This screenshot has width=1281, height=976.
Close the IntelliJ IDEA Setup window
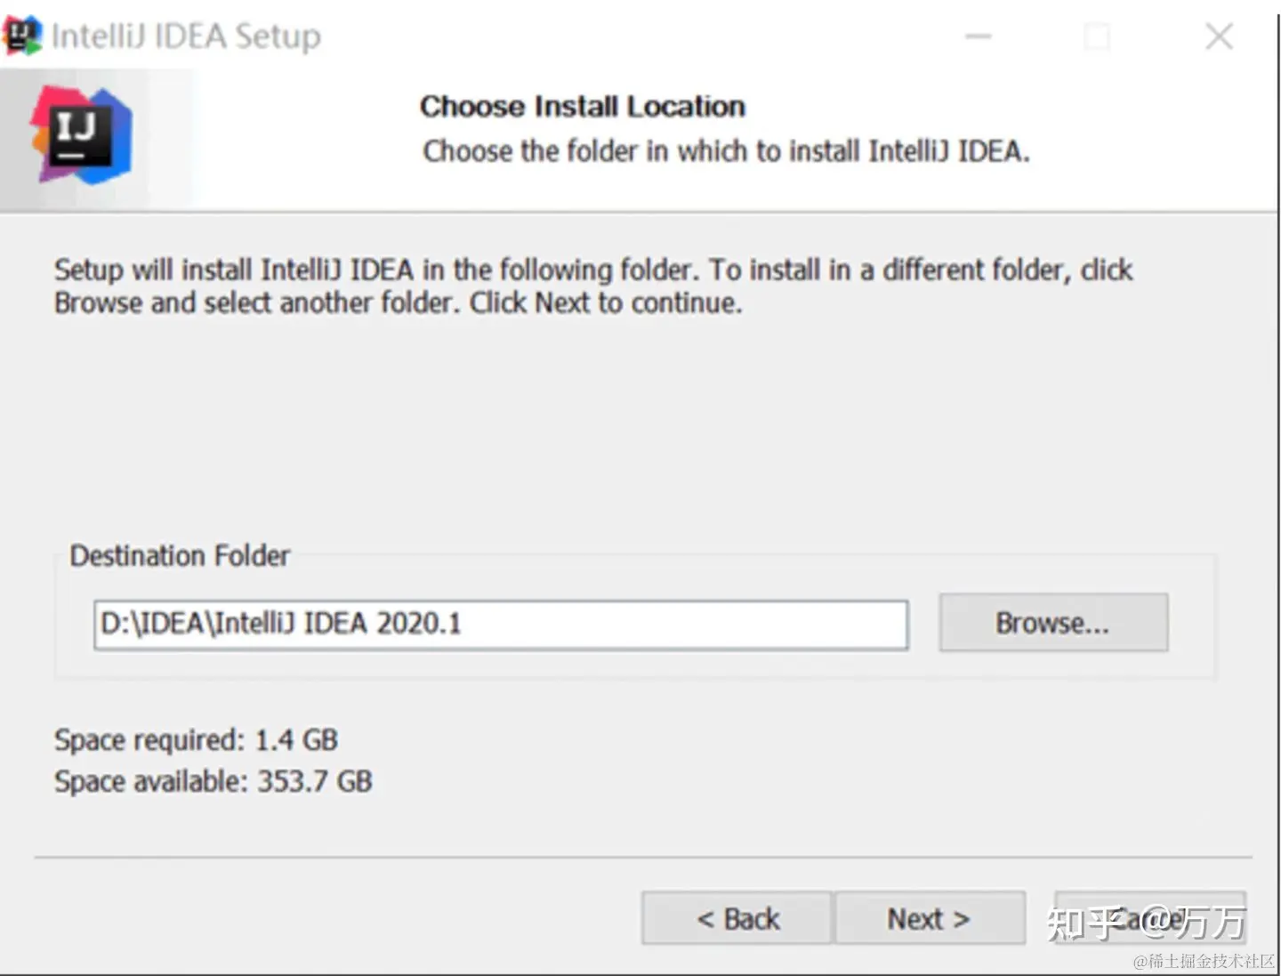point(1219,36)
